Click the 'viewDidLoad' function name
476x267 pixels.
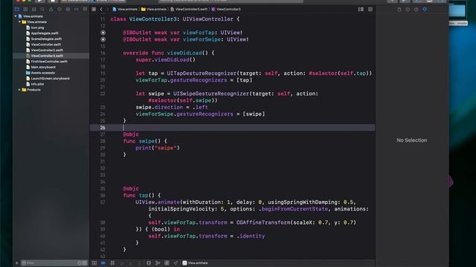184,53
